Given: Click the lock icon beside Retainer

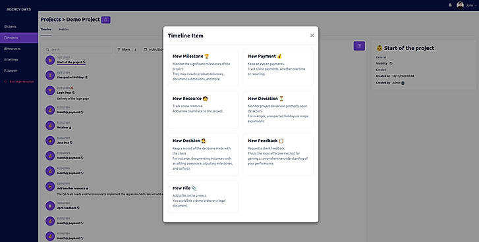Looking at the screenshot, I should (x=70, y=128).
